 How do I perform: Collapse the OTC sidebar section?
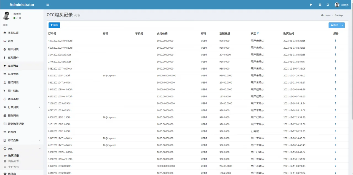tap(39, 149)
